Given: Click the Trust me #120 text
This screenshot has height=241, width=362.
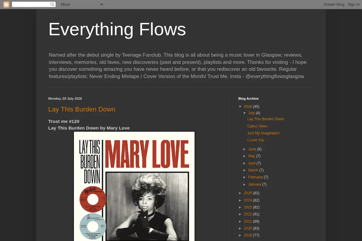Looking at the screenshot, I should tap(64, 121).
